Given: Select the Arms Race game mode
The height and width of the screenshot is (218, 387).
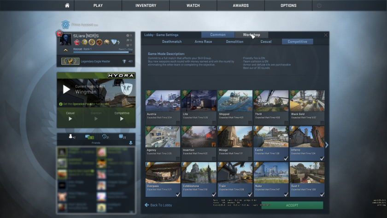Looking at the screenshot, I should pos(203,42).
